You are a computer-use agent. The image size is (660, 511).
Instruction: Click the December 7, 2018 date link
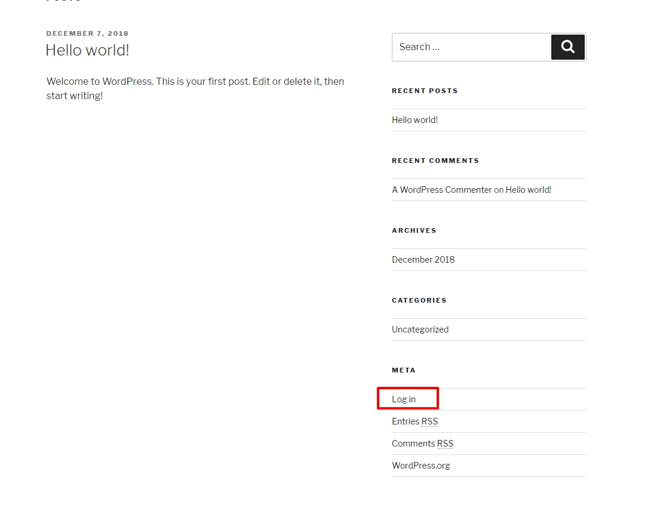coord(88,33)
